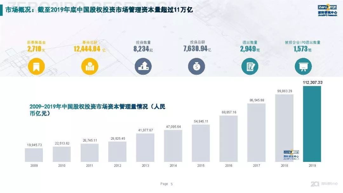The width and height of the screenshot is (343, 193).
Task: Click the yellow coins icon under 募资总额
Action: pos(90,67)
